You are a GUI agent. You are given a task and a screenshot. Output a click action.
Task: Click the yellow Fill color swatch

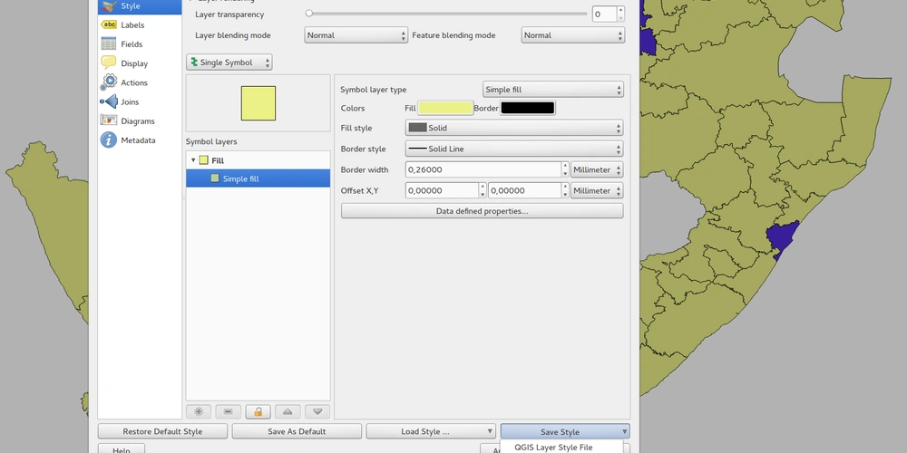pyautogui.click(x=445, y=108)
